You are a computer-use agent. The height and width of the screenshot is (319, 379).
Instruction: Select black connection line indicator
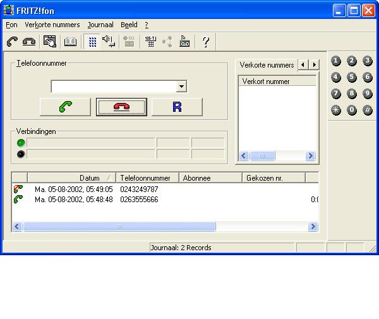21,154
